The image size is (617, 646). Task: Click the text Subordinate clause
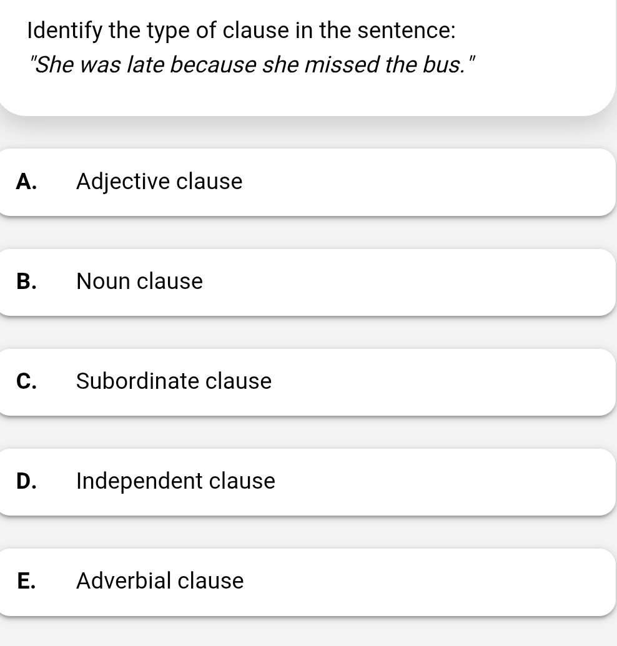click(x=174, y=381)
